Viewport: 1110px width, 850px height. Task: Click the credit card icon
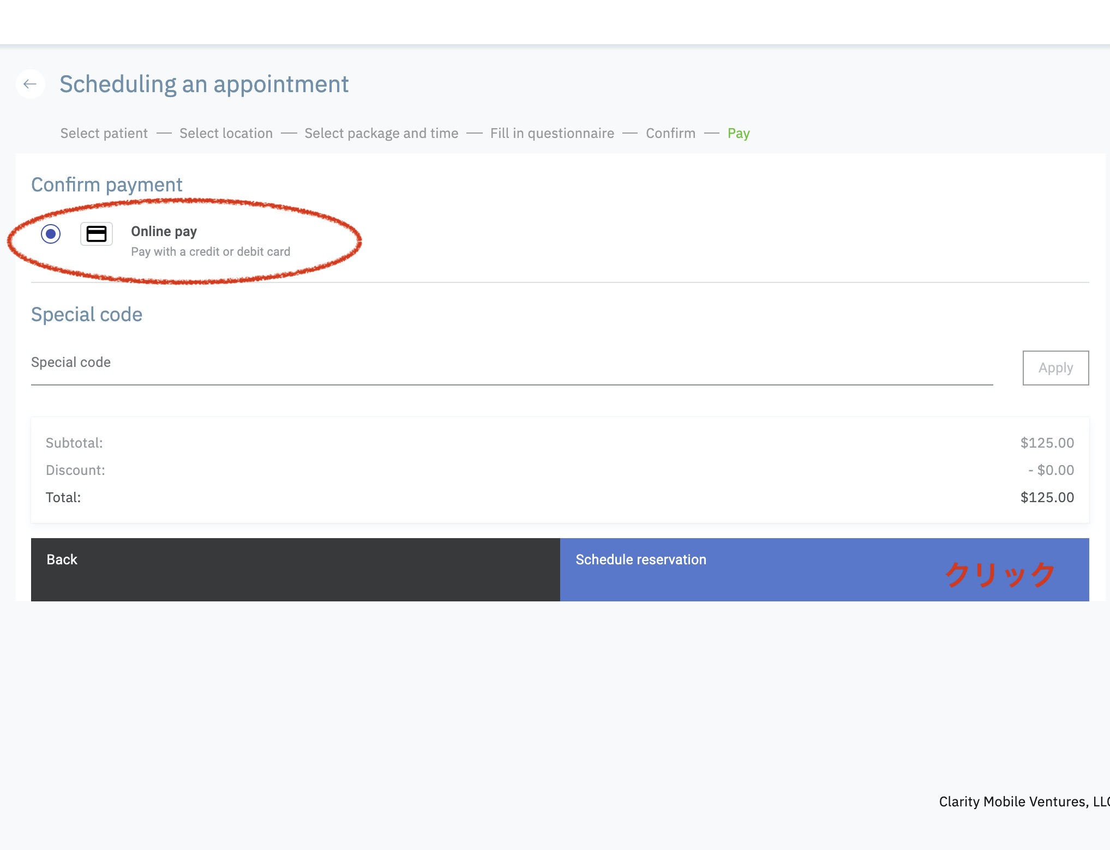[97, 234]
